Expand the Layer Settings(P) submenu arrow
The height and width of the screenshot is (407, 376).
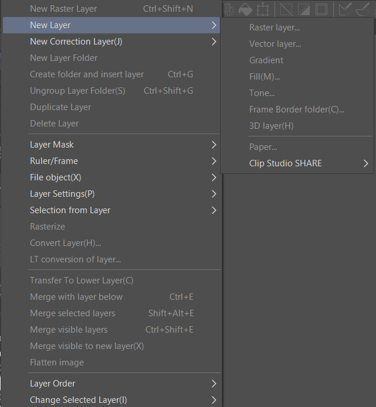[214, 194]
